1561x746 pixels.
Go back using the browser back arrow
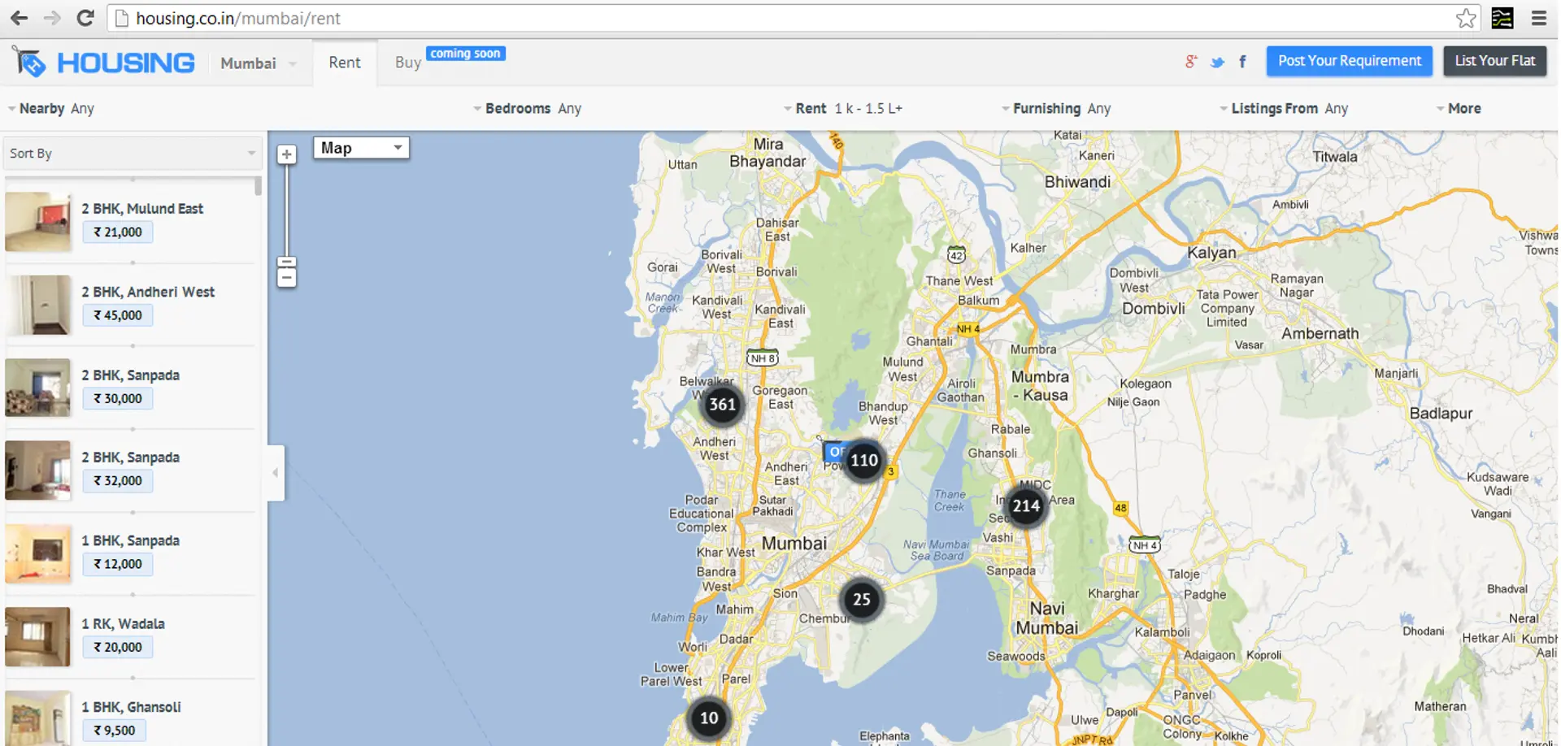[x=19, y=18]
